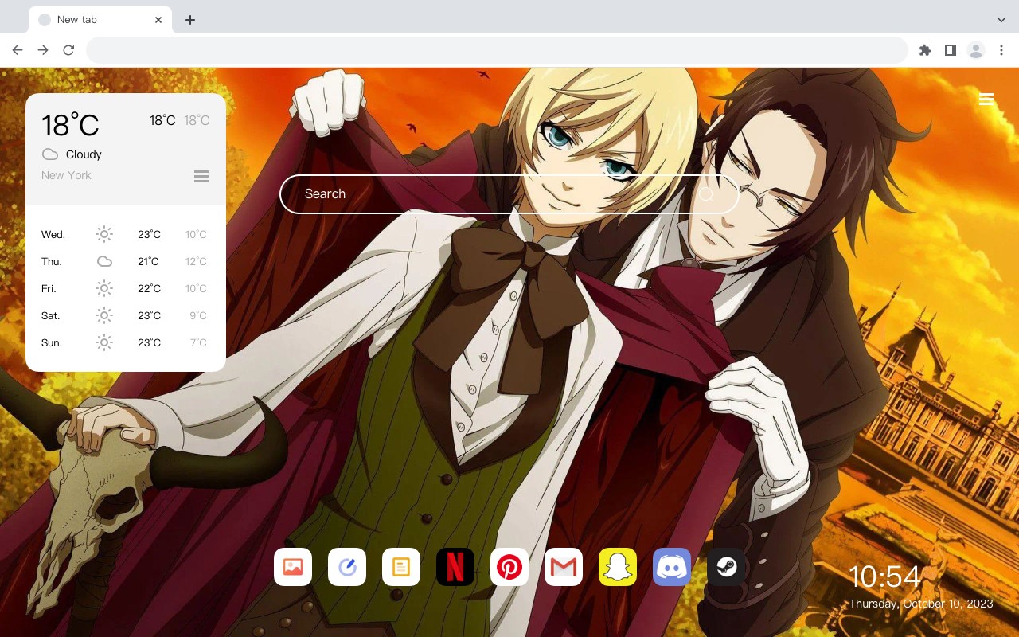Image resolution: width=1019 pixels, height=637 pixels.
Task: Open the hamburger menu on the wallpaper
Action: pos(986,99)
